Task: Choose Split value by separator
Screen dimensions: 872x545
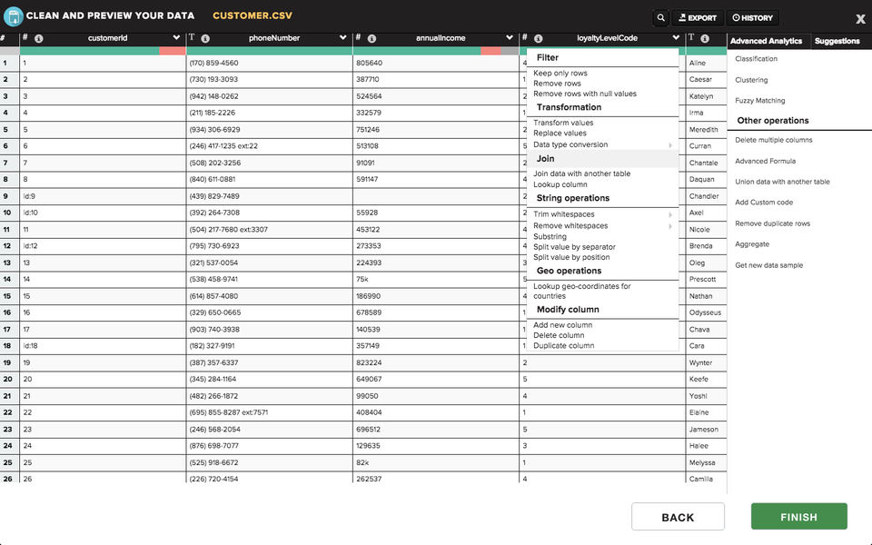Action: coord(574,247)
